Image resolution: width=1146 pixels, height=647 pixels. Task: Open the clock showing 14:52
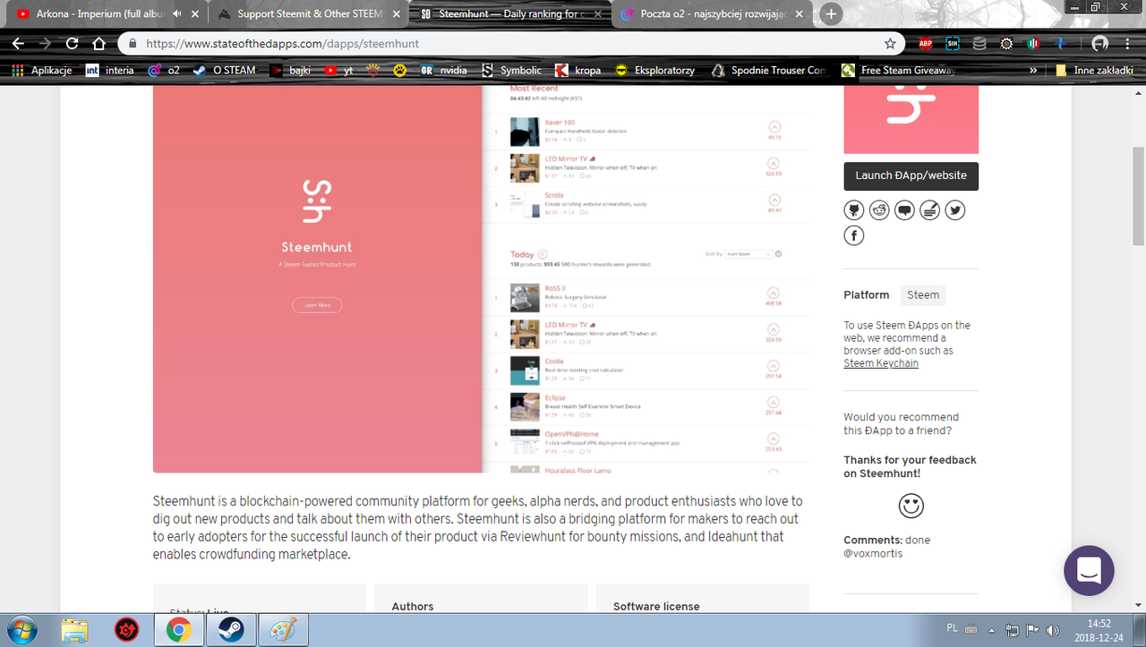tap(1099, 630)
